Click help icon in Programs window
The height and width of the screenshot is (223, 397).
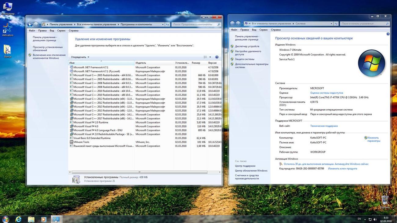[217, 57]
